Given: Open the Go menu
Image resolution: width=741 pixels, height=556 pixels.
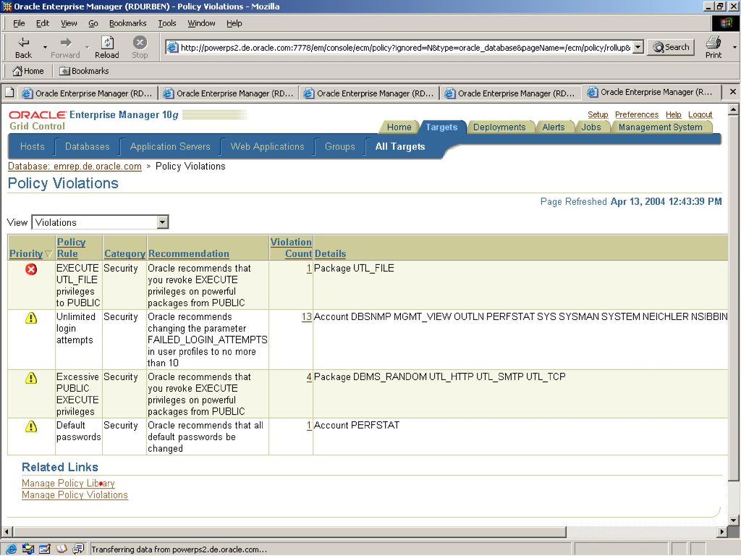Looking at the screenshot, I should [x=93, y=23].
